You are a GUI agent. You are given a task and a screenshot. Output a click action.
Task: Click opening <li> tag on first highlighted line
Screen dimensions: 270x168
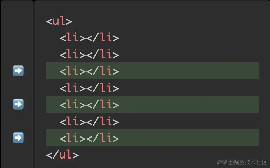[72, 71]
